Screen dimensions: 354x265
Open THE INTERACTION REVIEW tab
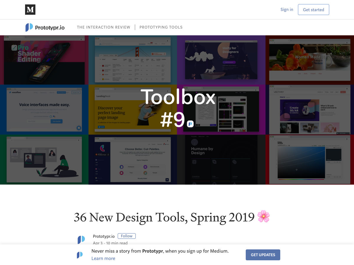104,27
